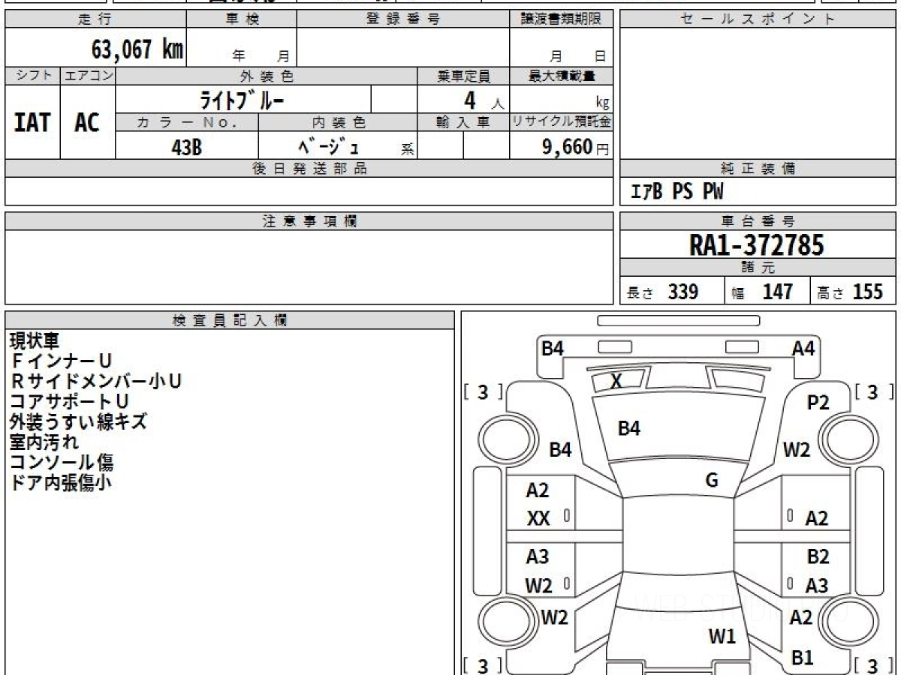901x675 pixels.
Task: Click the 車台番号 heading
Action: (x=758, y=221)
